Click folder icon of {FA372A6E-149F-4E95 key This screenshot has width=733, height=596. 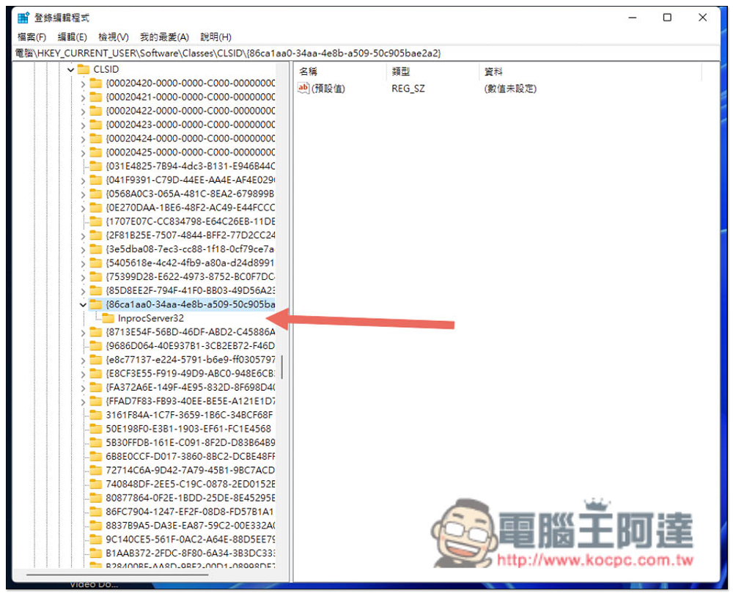[x=96, y=387]
